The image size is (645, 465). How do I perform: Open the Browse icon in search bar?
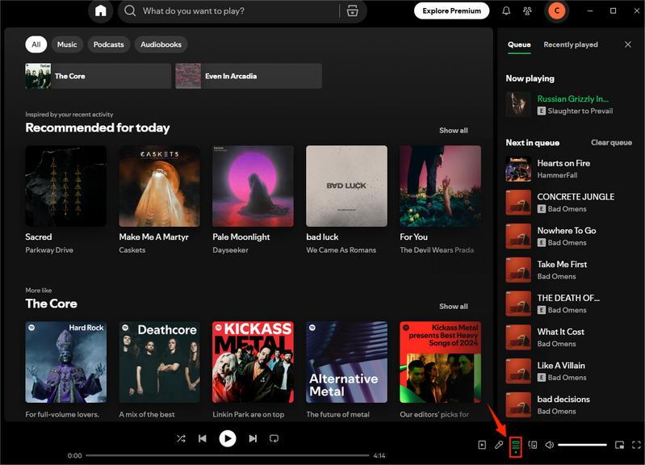353,11
